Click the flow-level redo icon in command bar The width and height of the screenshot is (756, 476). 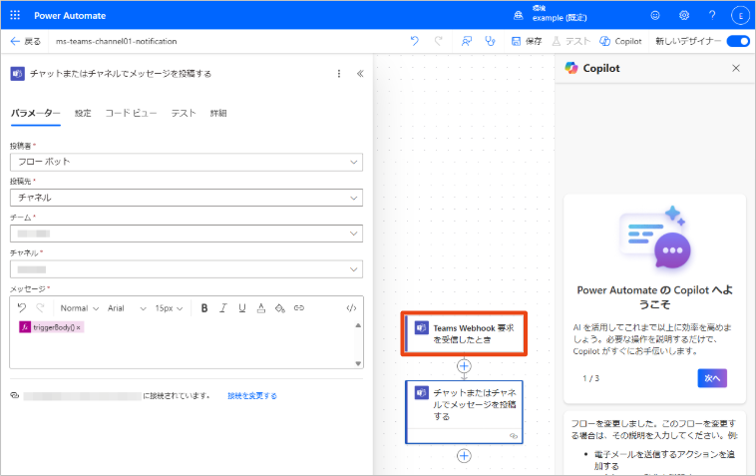[438, 41]
